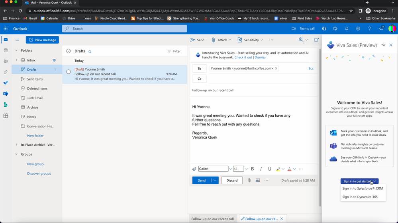Close the Viva Sales pane
398x223 pixels.
pos(391,45)
